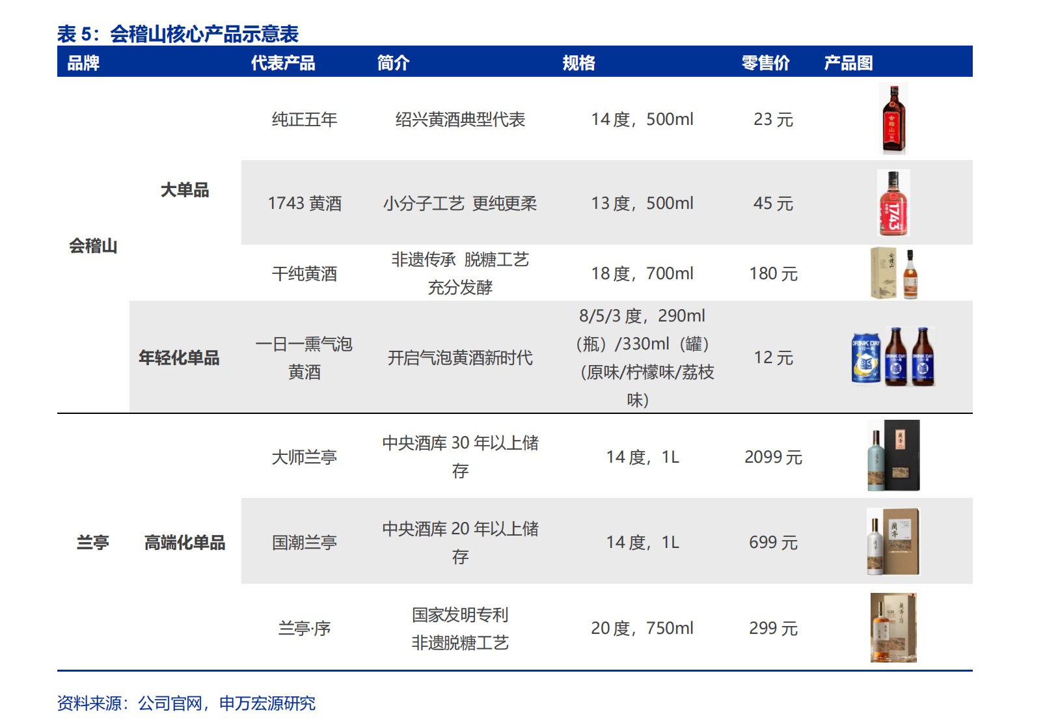Click the 年轻化单品 category label
This screenshot has height=725, width=1045.
[x=179, y=357]
